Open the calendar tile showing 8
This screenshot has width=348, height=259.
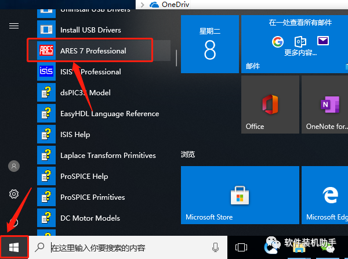pyautogui.click(x=210, y=44)
